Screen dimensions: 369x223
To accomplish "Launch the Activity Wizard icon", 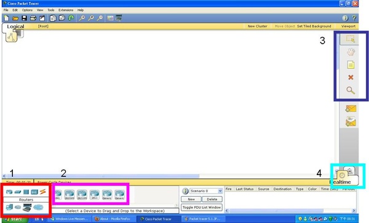I will tap(42, 18).
